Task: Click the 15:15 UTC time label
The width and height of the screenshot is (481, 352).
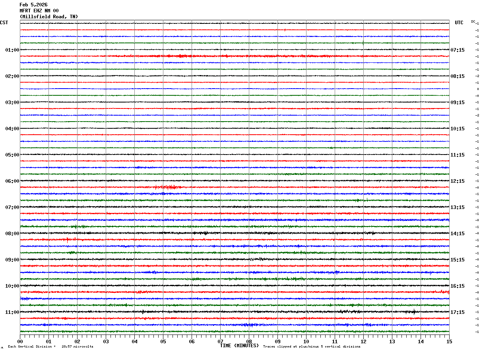Action: pos(458,260)
